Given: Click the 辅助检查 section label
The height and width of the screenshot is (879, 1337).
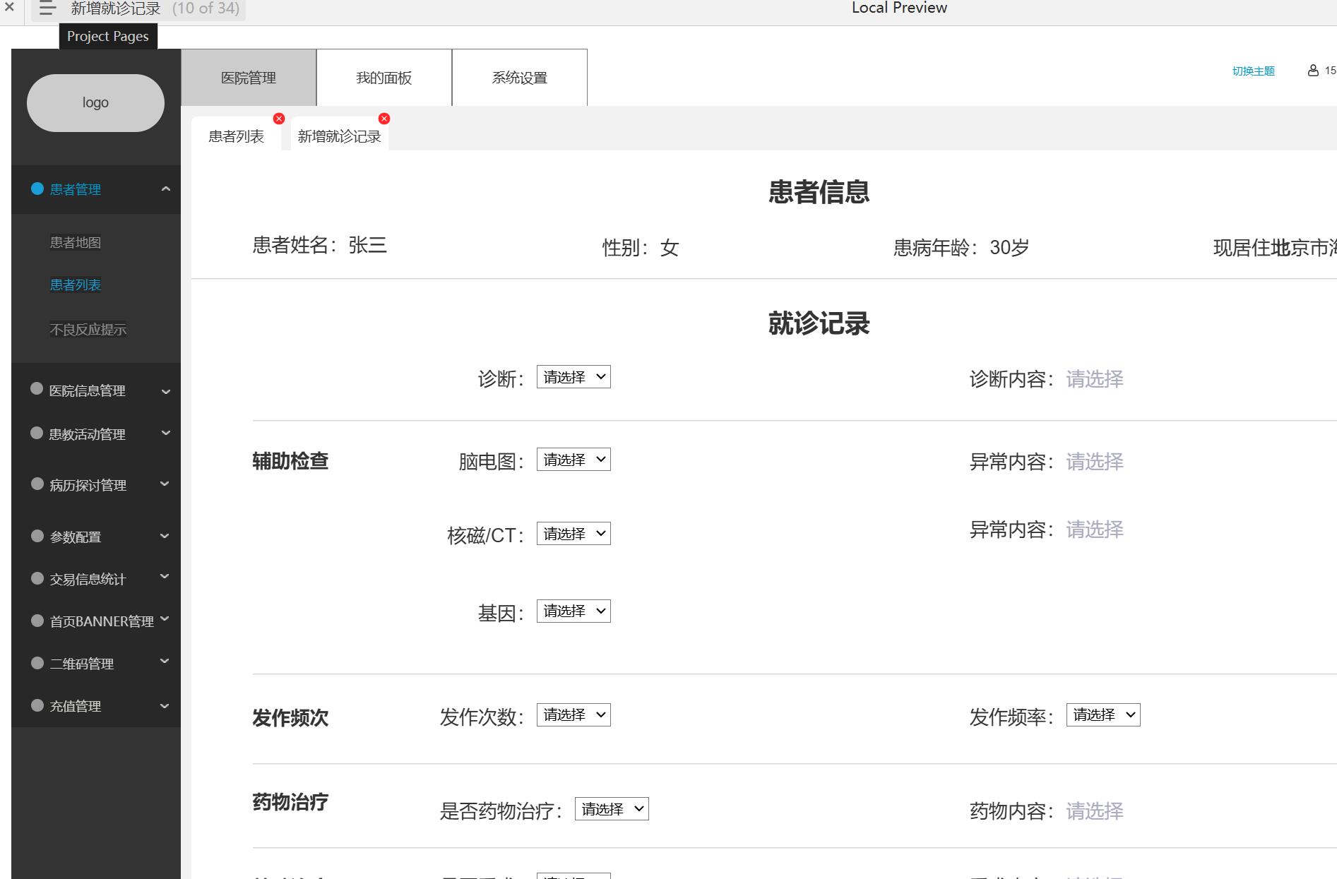Looking at the screenshot, I should pos(290,461).
